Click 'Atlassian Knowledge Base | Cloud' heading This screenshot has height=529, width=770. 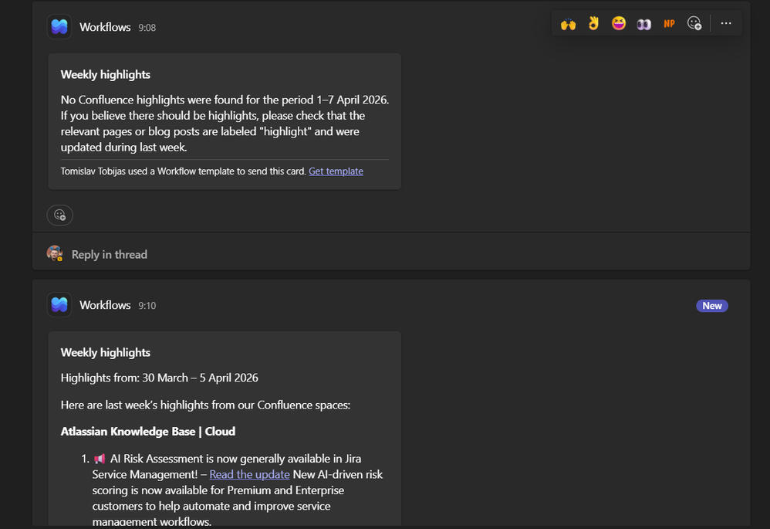tap(148, 431)
